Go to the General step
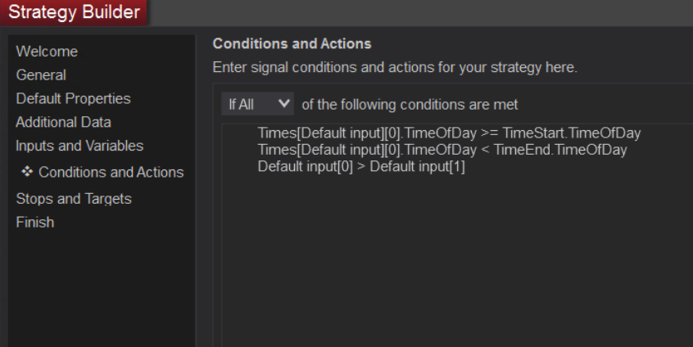This screenshot has height=347, width=693. (x=41, y=75)
